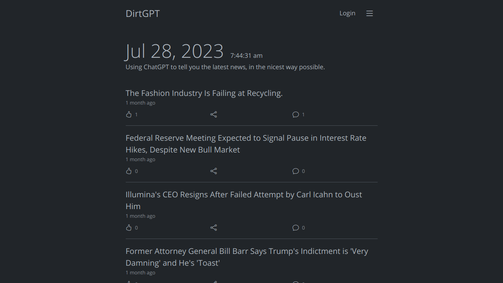The width and height of the screenshot is (503, 283).
Task: Open comments on Illumina CEO article
Action: coord(296,228)
